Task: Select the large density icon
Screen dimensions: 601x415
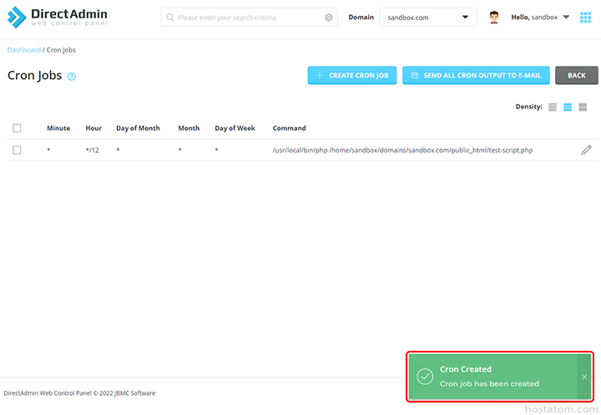Action: click(x=583, y=107)
